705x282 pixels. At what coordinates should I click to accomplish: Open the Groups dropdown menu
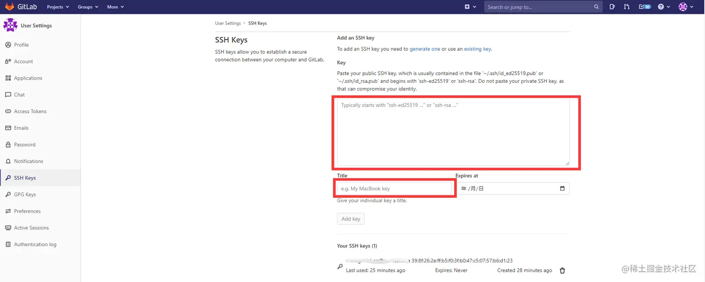point(88,7)
